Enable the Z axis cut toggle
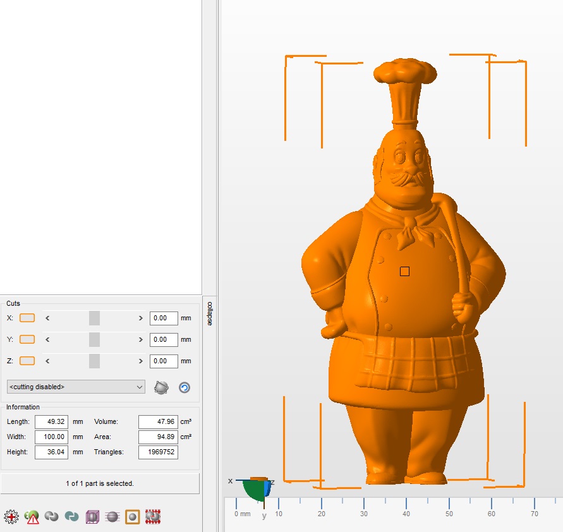 [x=27, y=361]
